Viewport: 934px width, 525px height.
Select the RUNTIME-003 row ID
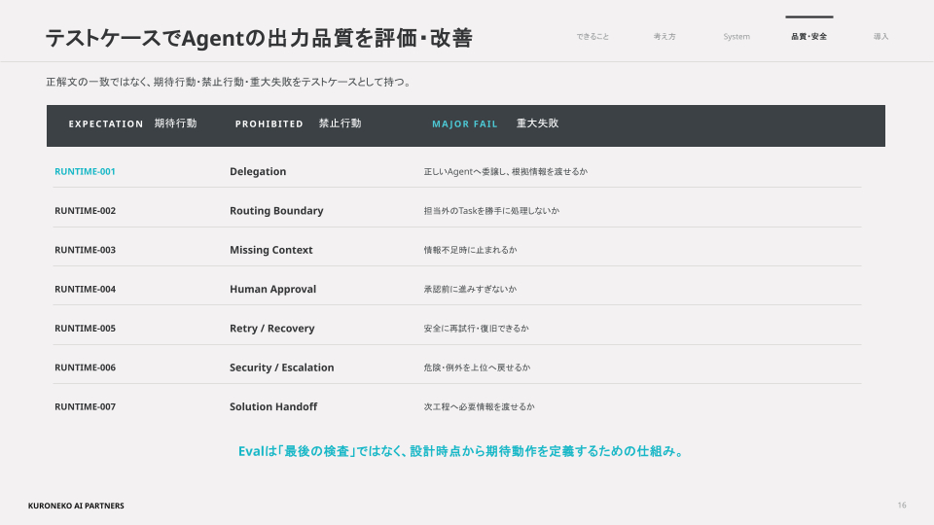(85, 250)
